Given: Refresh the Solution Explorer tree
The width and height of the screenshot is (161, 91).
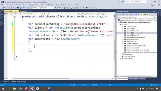Looking at the screenshot, I should click(134, 14).
